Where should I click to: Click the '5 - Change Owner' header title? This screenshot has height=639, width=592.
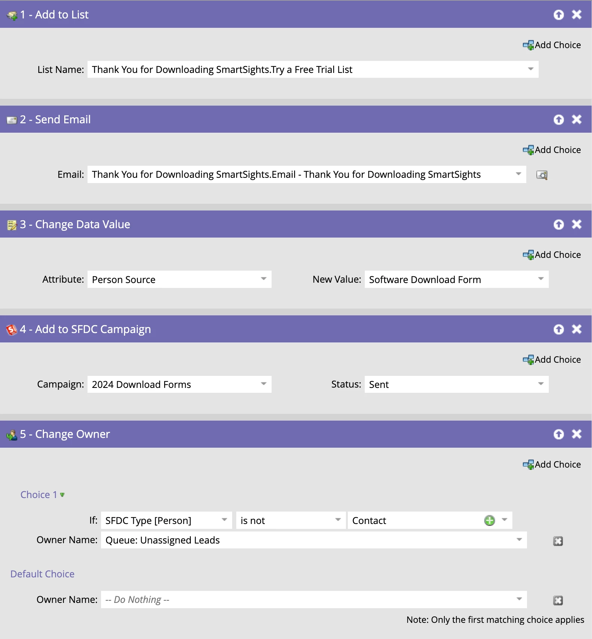tap(65, 434)
